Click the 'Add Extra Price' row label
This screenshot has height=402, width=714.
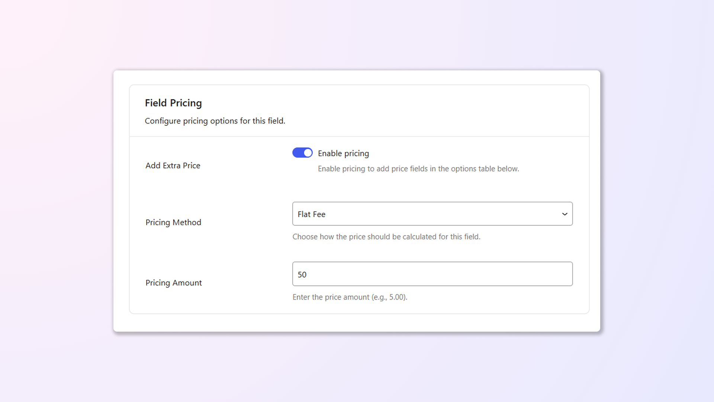[173, 166]
